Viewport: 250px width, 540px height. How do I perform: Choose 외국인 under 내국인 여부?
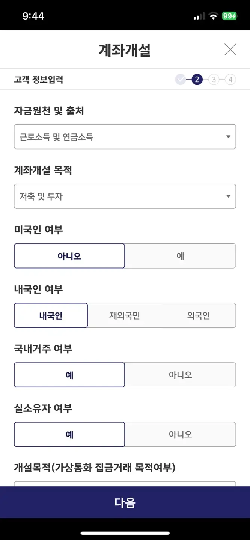pos(199,315)
